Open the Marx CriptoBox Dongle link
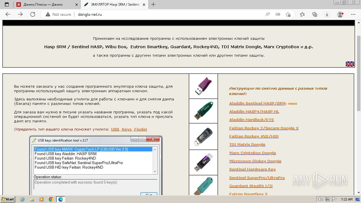 pyautogui.click(x=253, y=153)
